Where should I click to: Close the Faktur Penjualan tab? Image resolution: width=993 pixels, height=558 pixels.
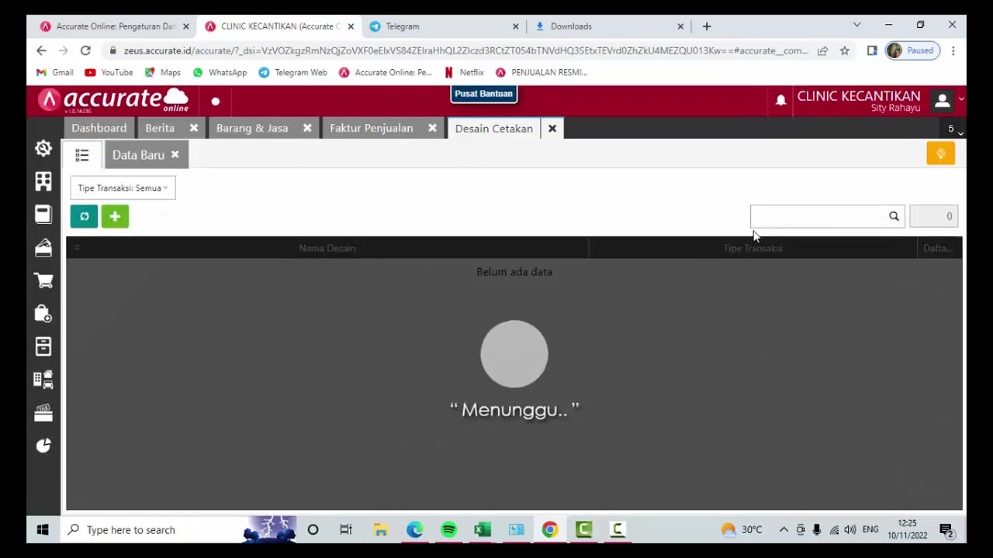[432, 128]
